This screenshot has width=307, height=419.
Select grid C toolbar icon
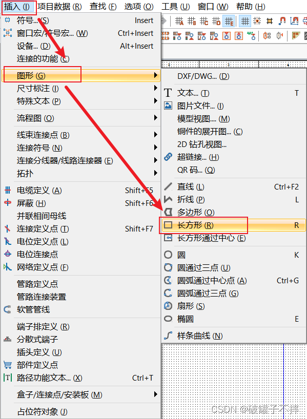[204, 21]
